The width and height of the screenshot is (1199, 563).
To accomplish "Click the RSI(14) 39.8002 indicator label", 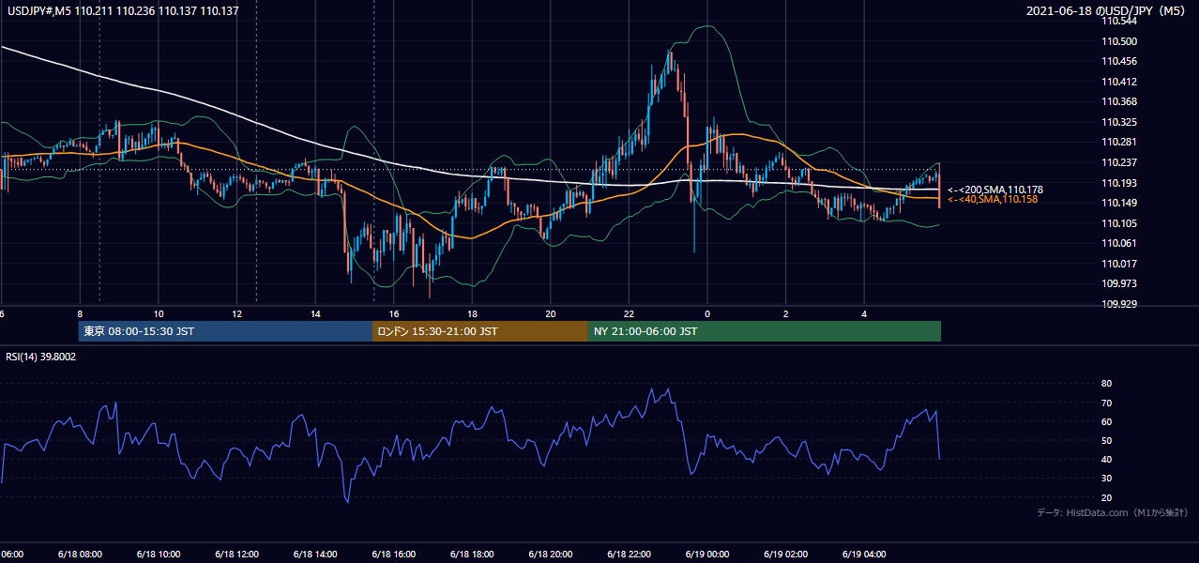I will coord(41,357).
